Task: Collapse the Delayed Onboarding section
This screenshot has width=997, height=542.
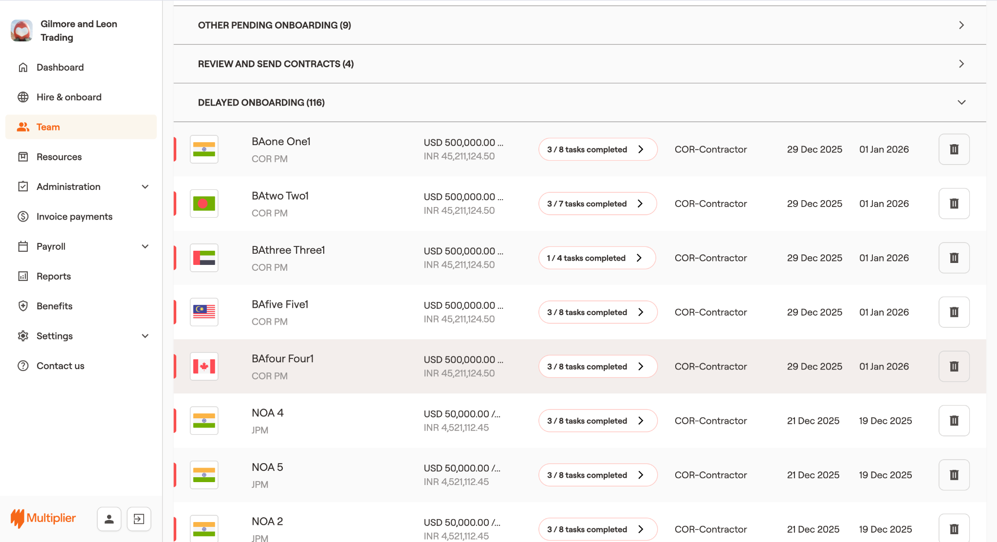Action: click(x=961, y=103)
